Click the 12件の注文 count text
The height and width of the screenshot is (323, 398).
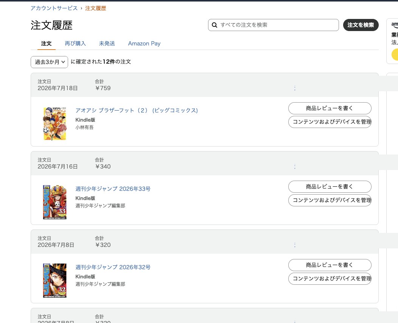[x=117, y=62]
